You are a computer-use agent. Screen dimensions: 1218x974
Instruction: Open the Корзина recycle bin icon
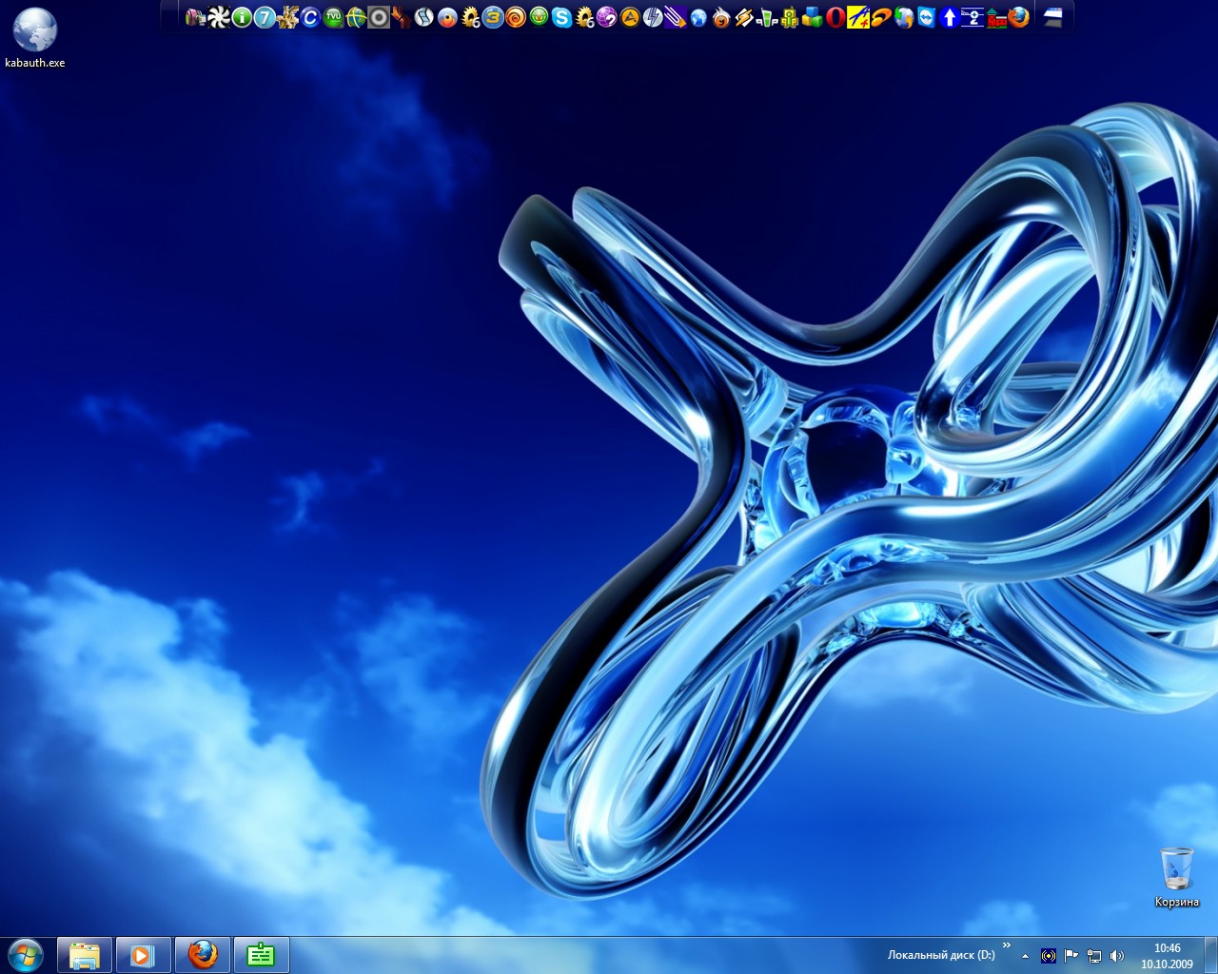tap(1177, 877)
